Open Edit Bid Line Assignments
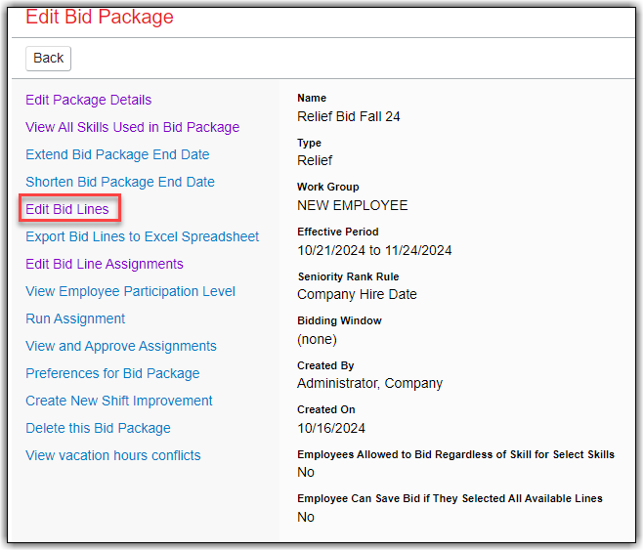The width and height of the screenshot is (644, 551). click(x=104, y=264)
